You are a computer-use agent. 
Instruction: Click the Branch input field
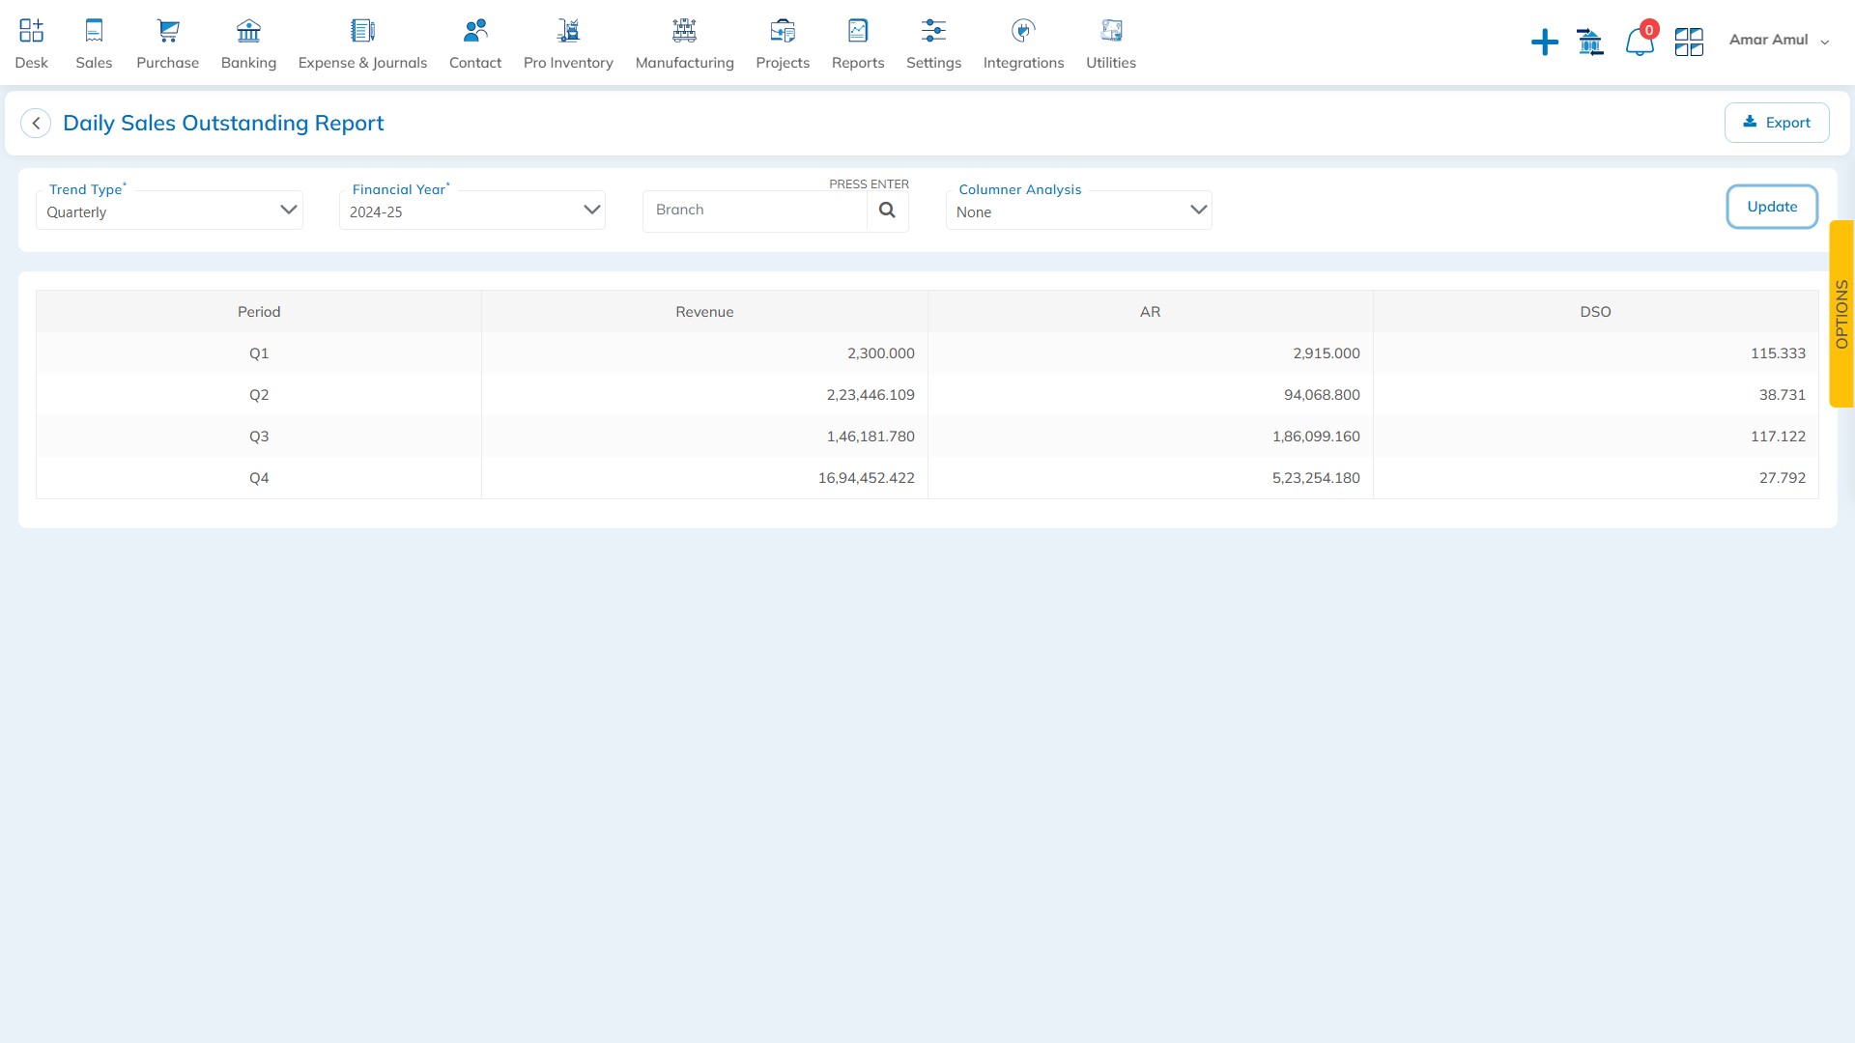coord(755,211)
